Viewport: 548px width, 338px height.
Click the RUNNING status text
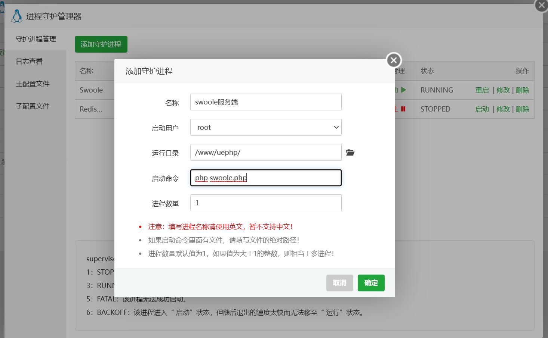(437, 90)
